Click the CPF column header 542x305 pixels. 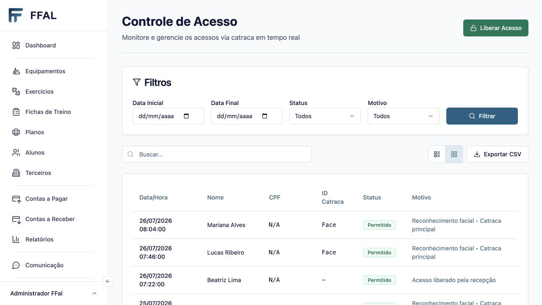pos(275,197)
